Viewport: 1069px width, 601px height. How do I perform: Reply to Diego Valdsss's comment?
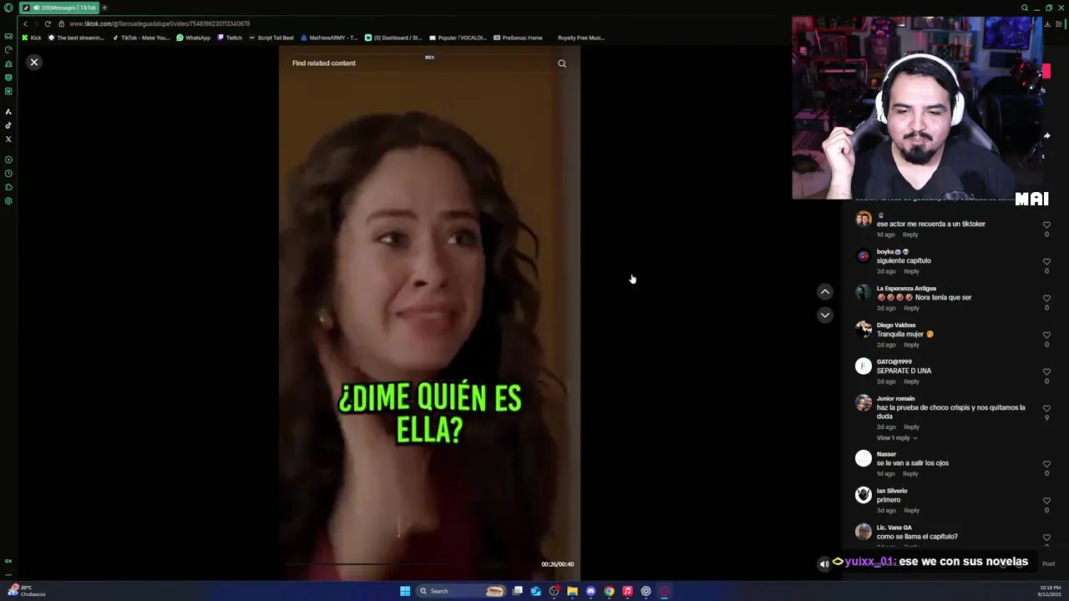pyautogui.click(x=911, y=345)
